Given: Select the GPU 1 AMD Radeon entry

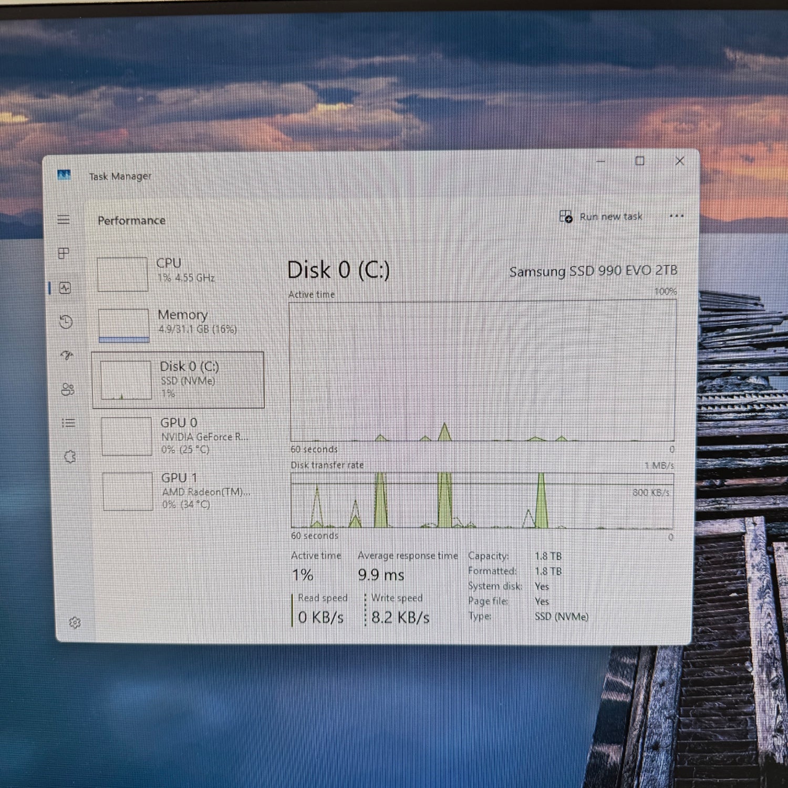Looking at the screenshot, I should pyautogui.click(x=179, y=491).
